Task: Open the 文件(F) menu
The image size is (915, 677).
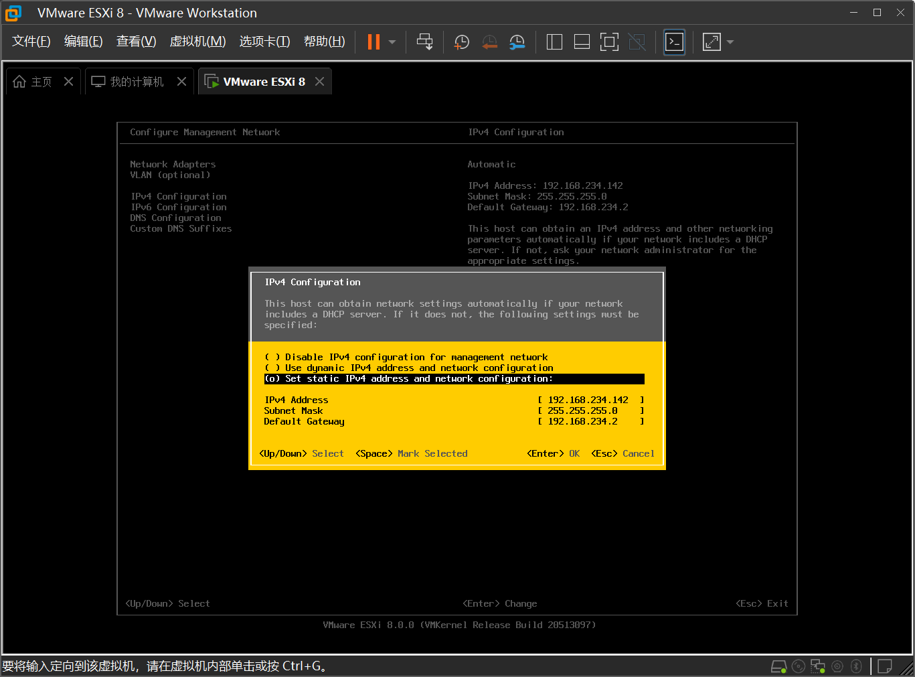Action: point(31,42)
